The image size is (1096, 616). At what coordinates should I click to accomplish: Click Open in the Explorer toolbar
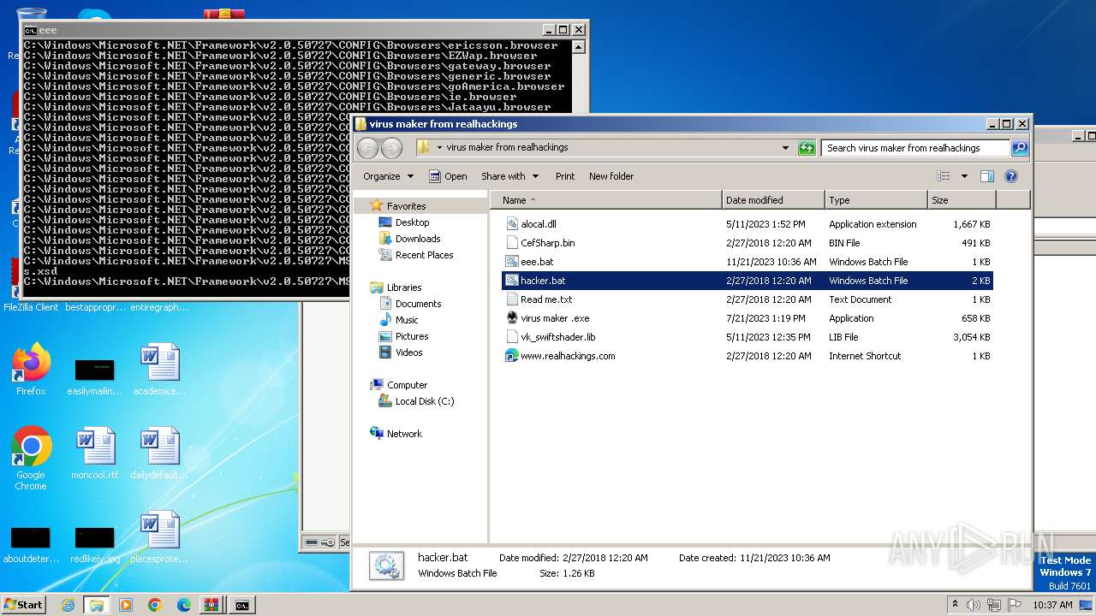click(x=448, y=176)
